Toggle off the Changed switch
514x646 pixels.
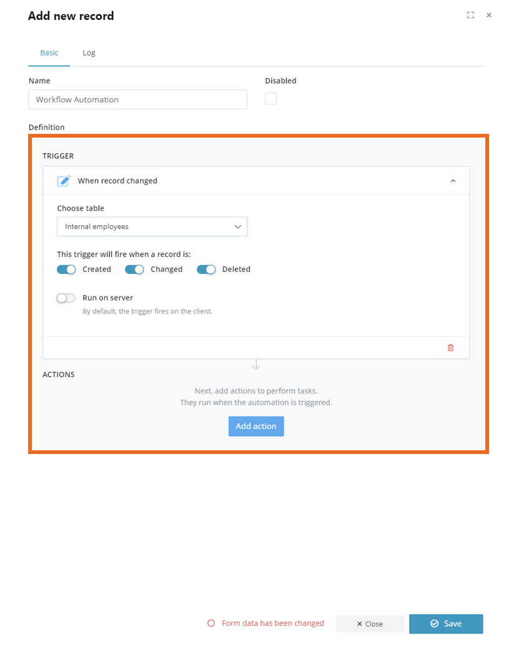point(134,270)
